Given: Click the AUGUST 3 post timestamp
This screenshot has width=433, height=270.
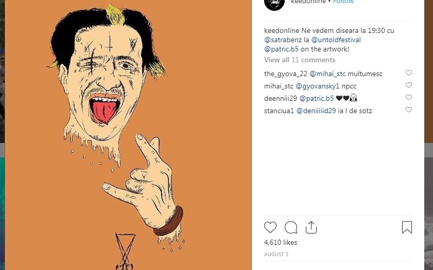Looking at the screenshot, I should pyautogui.click(x=276, y=254).
